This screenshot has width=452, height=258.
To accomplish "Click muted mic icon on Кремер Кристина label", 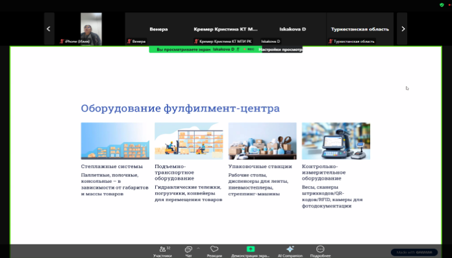I will point(196,41).
